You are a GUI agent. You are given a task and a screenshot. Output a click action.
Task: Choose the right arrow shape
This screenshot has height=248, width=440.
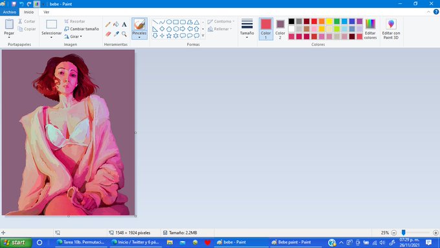182,29
